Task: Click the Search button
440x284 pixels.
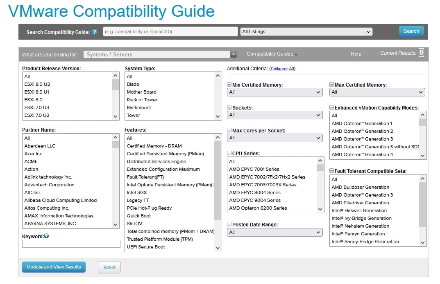Action: [411, 31]
